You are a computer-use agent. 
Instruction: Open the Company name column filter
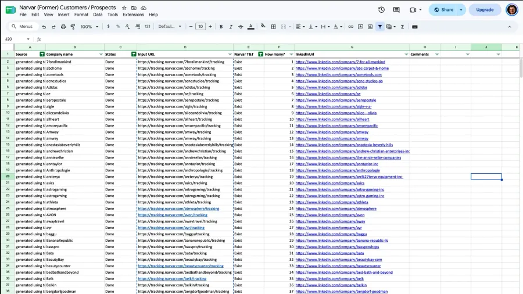tap(101, 54)
